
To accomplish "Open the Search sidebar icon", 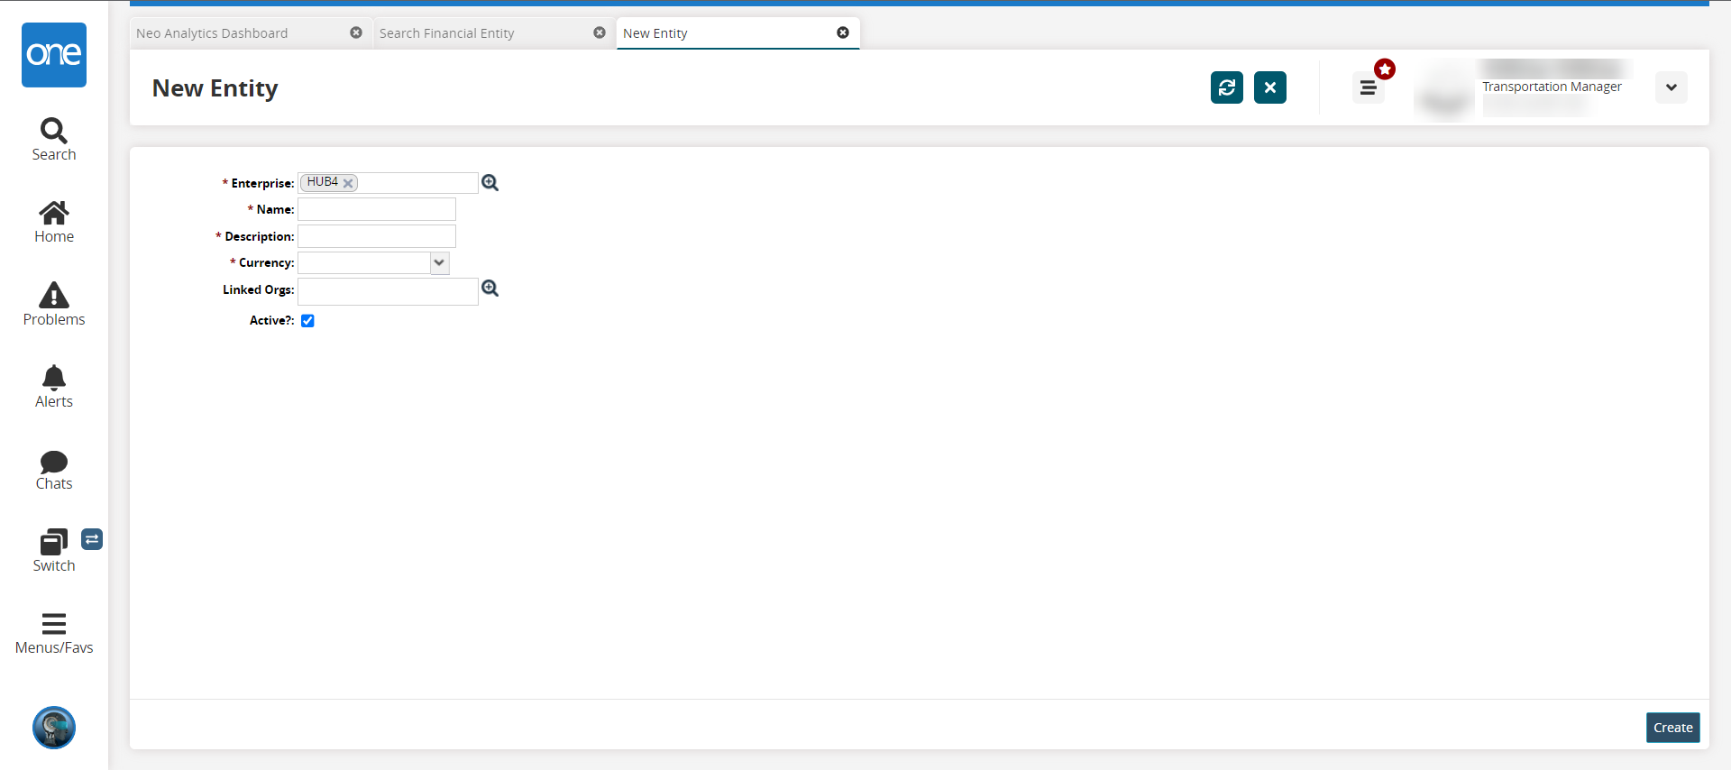I will click(54, 140).
